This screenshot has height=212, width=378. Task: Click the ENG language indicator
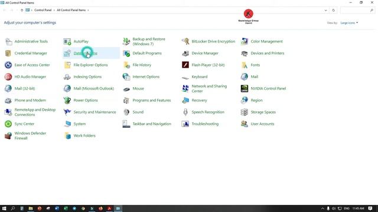pyautogui.click(x=347, y=208)
